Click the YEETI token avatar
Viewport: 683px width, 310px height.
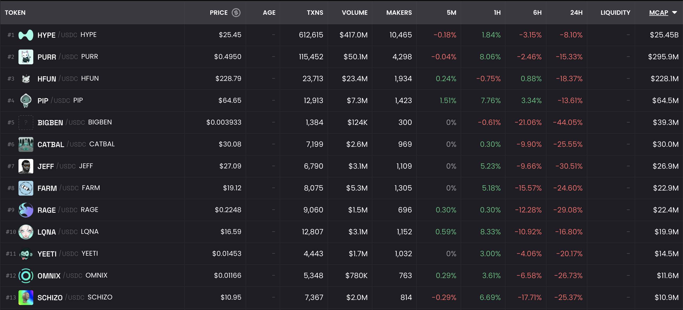[x=26, y=254]
